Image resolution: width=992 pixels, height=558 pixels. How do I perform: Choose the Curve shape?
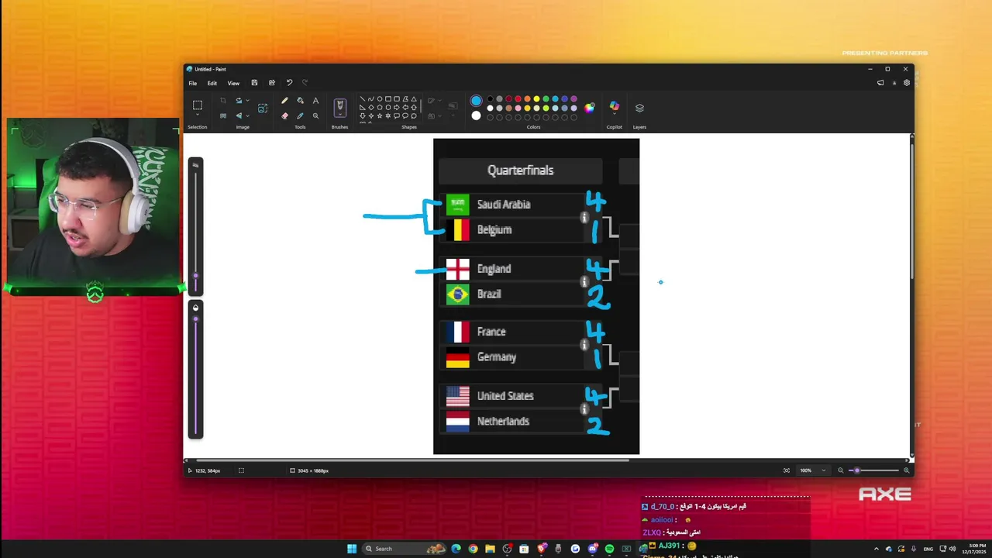click(x=371, y=98)
